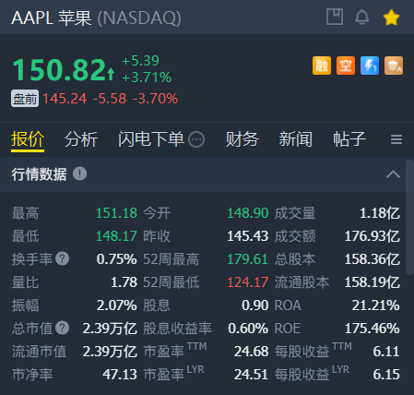The height and width of the screenshot is (395, 414).
Task: Click the ROA value 21.21%
Action: [375, 305]
